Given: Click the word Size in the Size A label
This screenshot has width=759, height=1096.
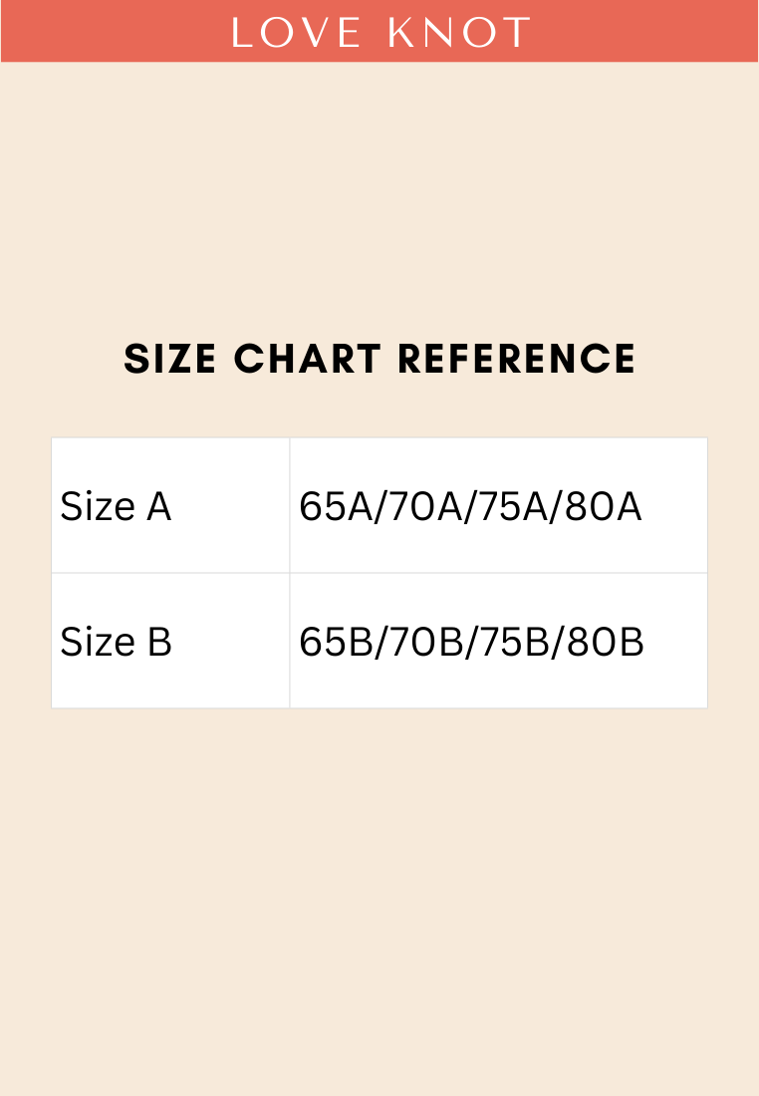Looking at the screenshot, I should coord(98,507).
